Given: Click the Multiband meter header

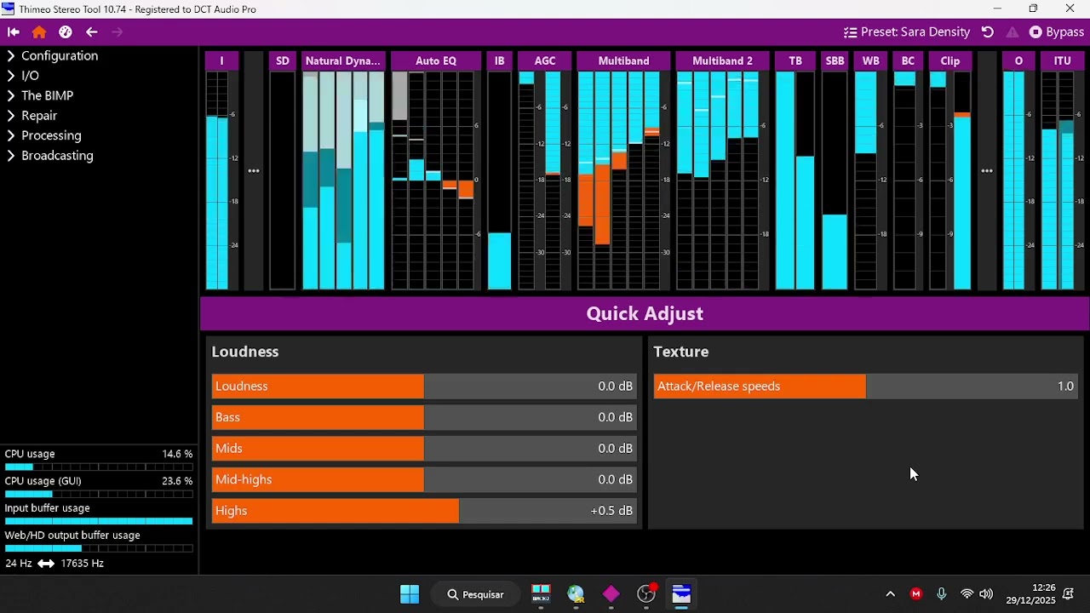Looking at the screenshot, I should [x=624, y=60].
